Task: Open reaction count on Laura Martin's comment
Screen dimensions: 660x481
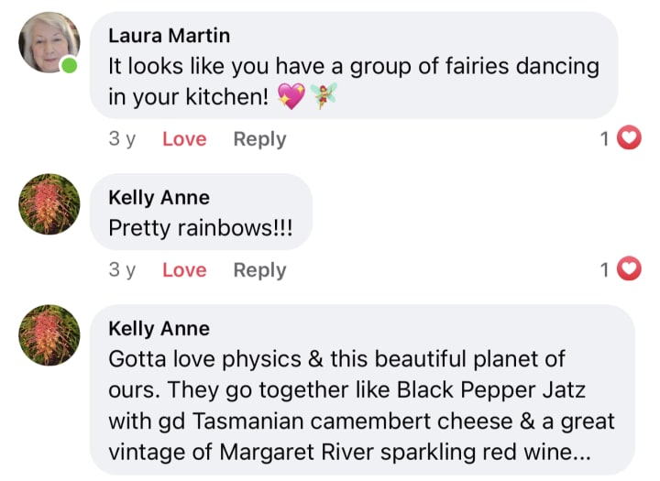Action: (x=604, y=138)
